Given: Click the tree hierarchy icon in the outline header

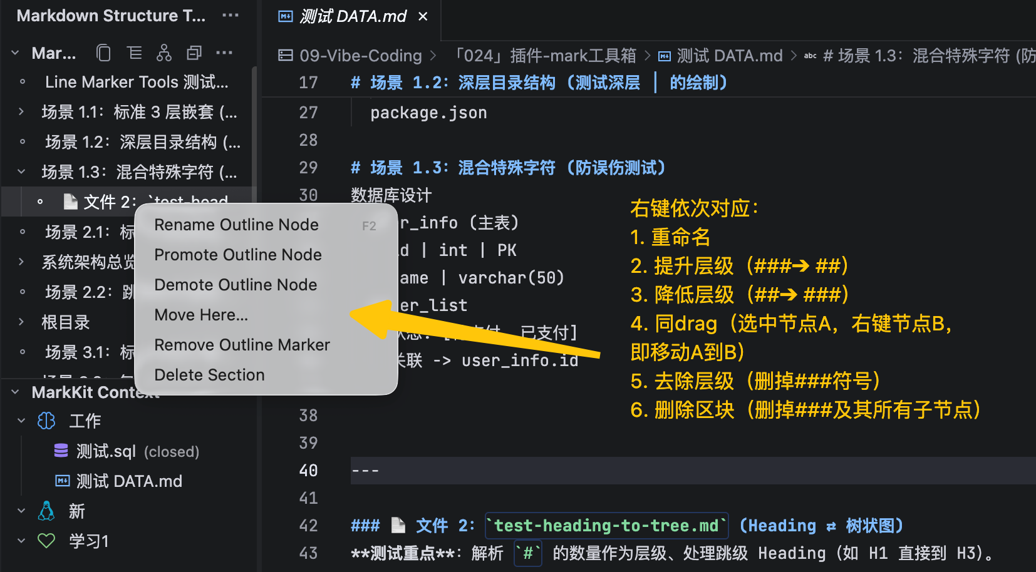Looking at the screenshot, I should coord(164,53).
